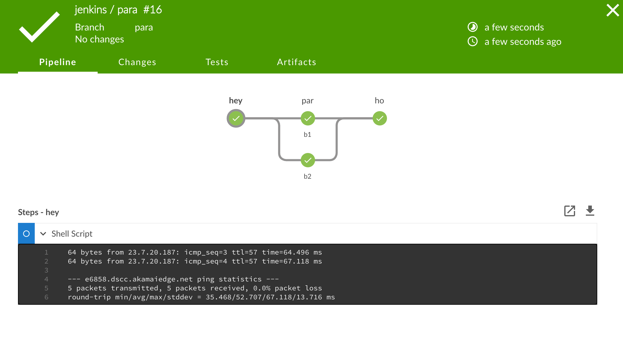
Task: Download the log file icon
Action: click(x=590, y=211)
